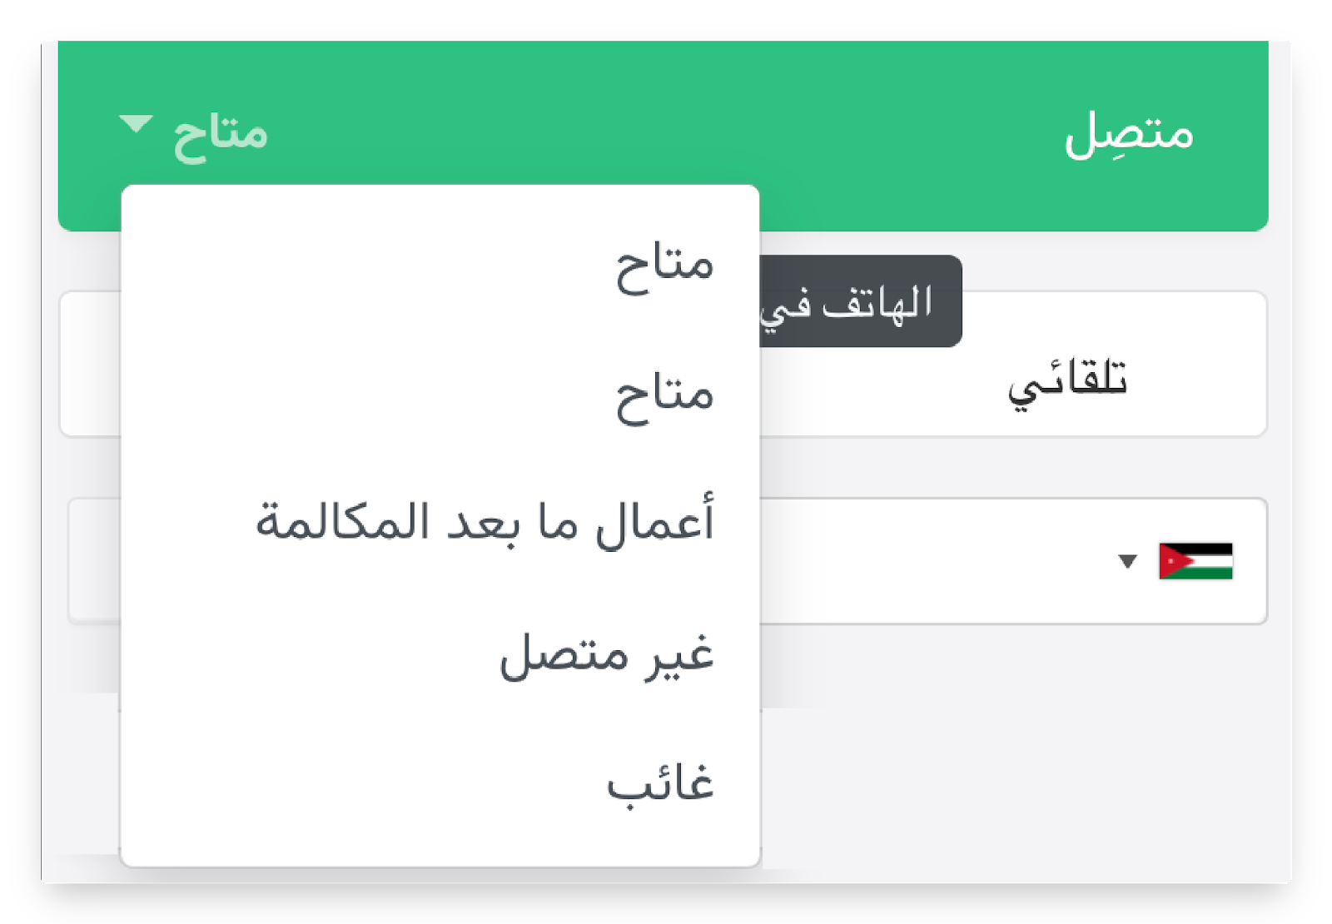Click the arrow beside the header متاح status
Viewport: 1332px width, 924px height.
pos(136,125)
